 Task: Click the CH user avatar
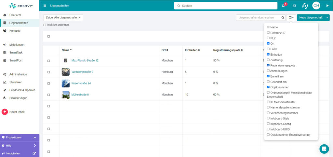pyautogui.click(x=316, y=6)
